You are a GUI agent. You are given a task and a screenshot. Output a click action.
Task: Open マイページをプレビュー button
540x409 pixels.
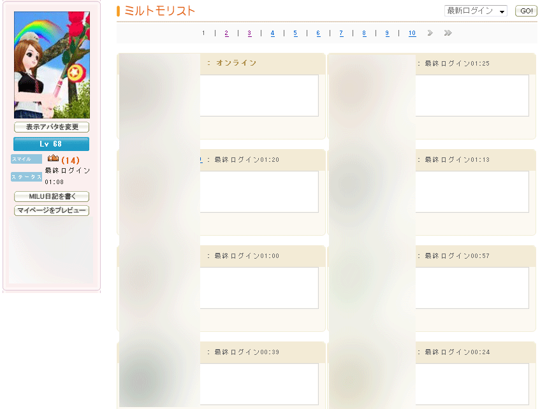pyautogui.click(x=52, y=211)
